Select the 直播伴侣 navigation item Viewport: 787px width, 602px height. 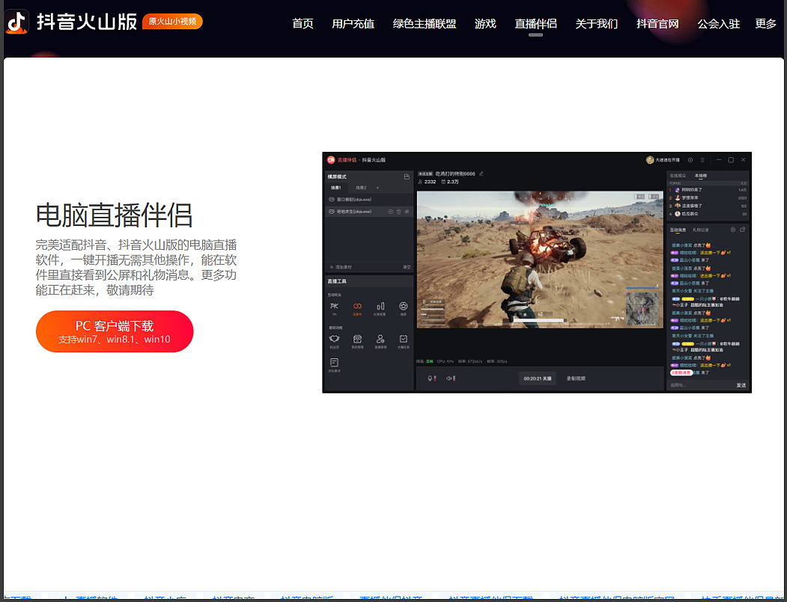point(535,24)
